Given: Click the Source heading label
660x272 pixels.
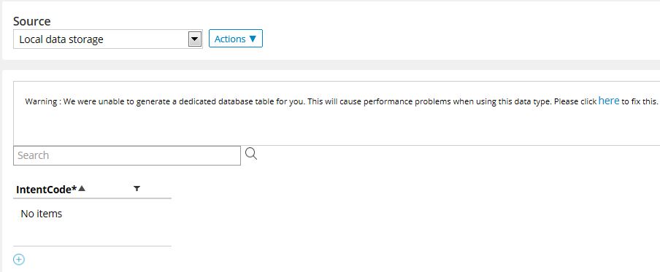Looking at the screenshot, I should pyautogui.click(x=32, y=21).
